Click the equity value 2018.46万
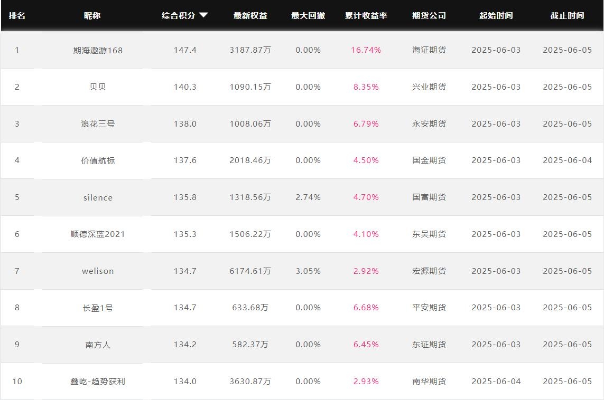 click(250, 160)
